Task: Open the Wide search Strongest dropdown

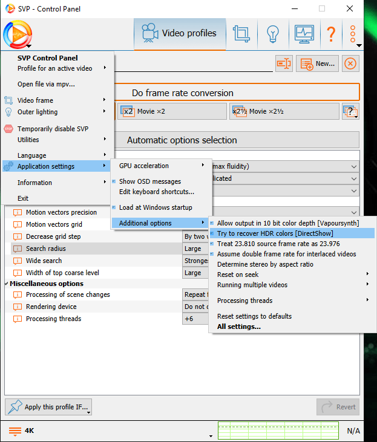Action: 195,261
